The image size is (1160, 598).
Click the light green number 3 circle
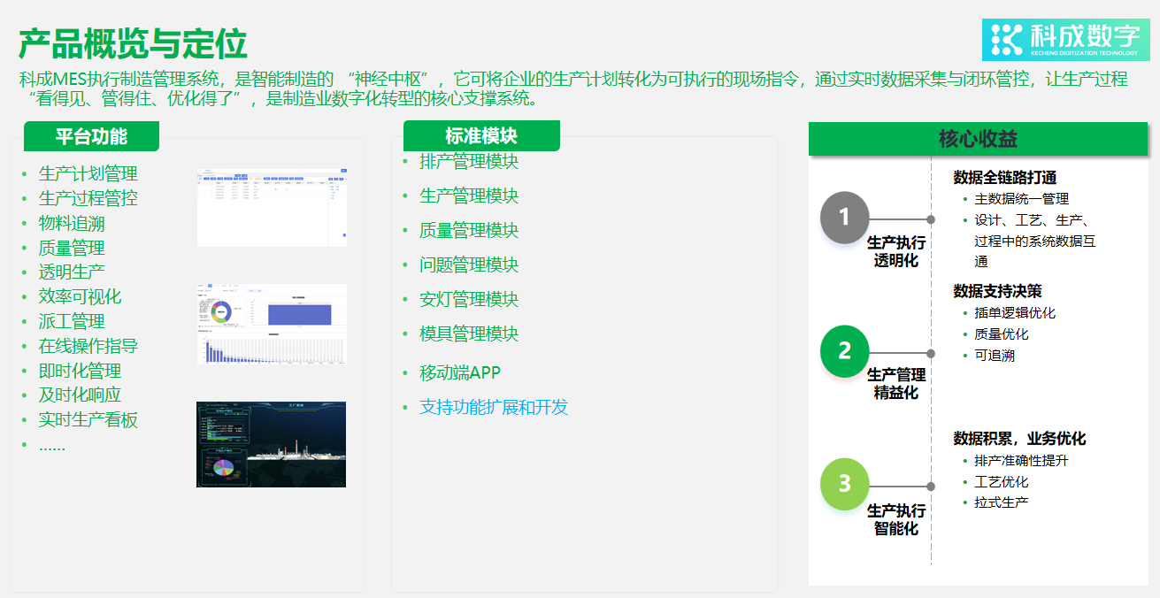[845, 485]
